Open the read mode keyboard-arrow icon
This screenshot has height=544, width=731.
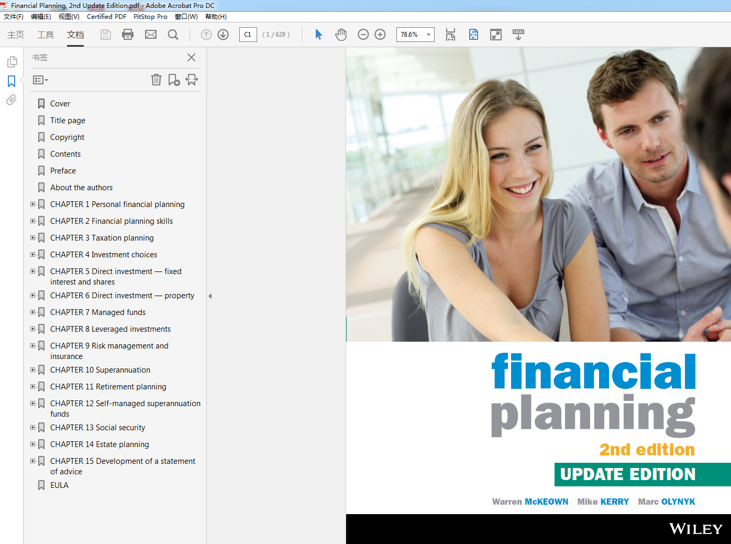(x=518, y=35)
